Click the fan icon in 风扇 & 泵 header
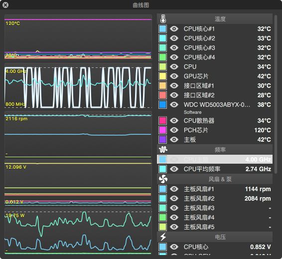The width and height of the screenshot is (282, 259). (x=163, y=179)
